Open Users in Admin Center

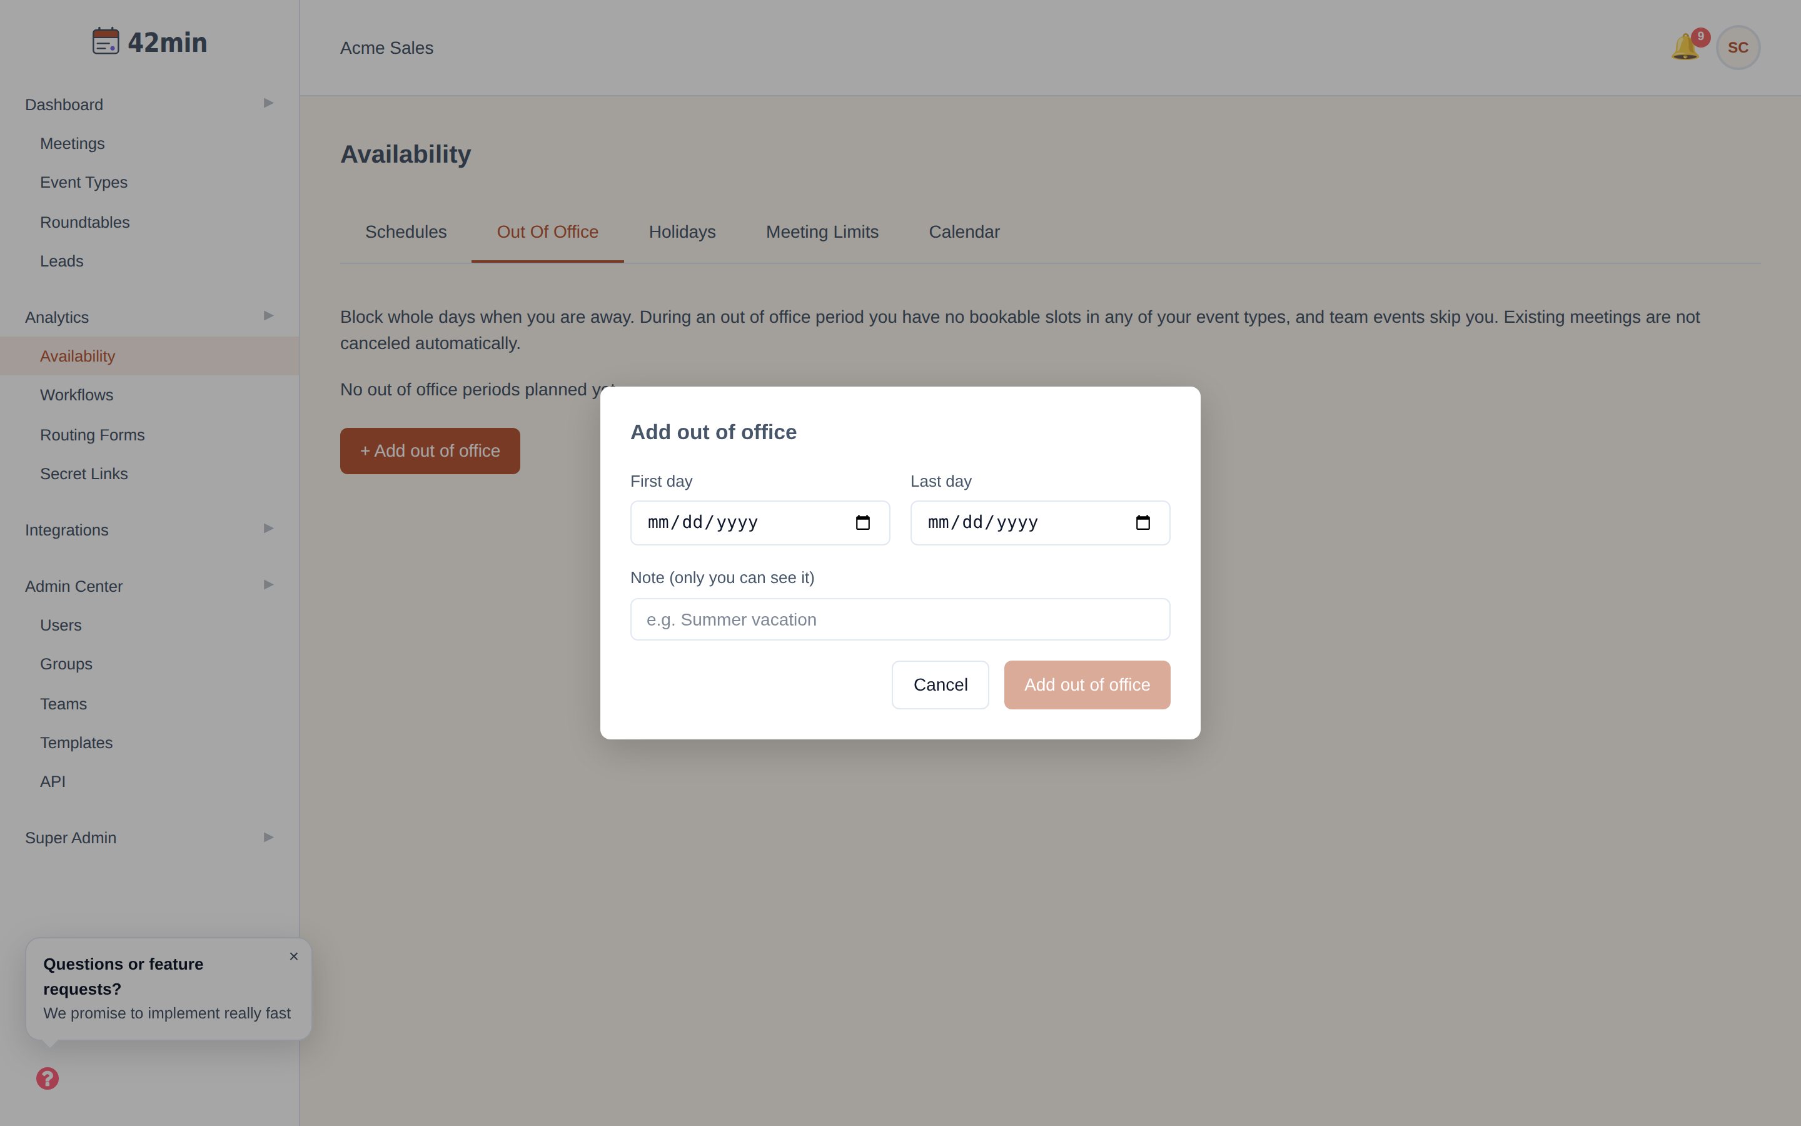61,626
